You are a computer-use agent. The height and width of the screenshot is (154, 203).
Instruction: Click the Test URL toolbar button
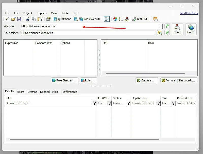[140, 19]
